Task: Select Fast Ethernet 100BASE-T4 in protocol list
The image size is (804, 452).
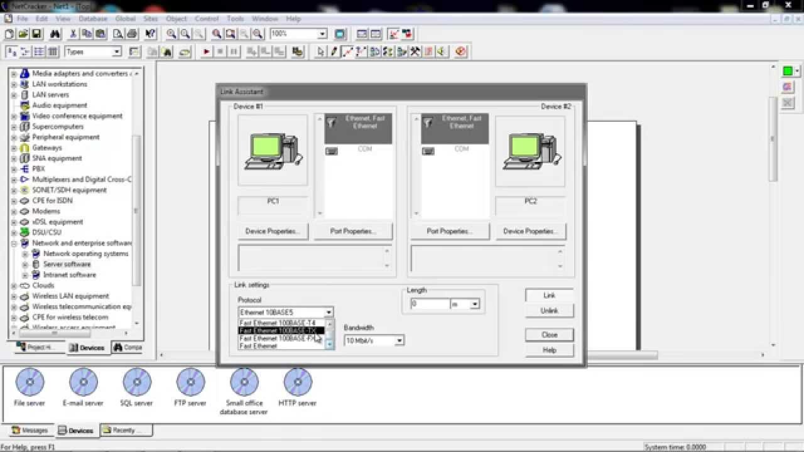Action: coord(281,323)
